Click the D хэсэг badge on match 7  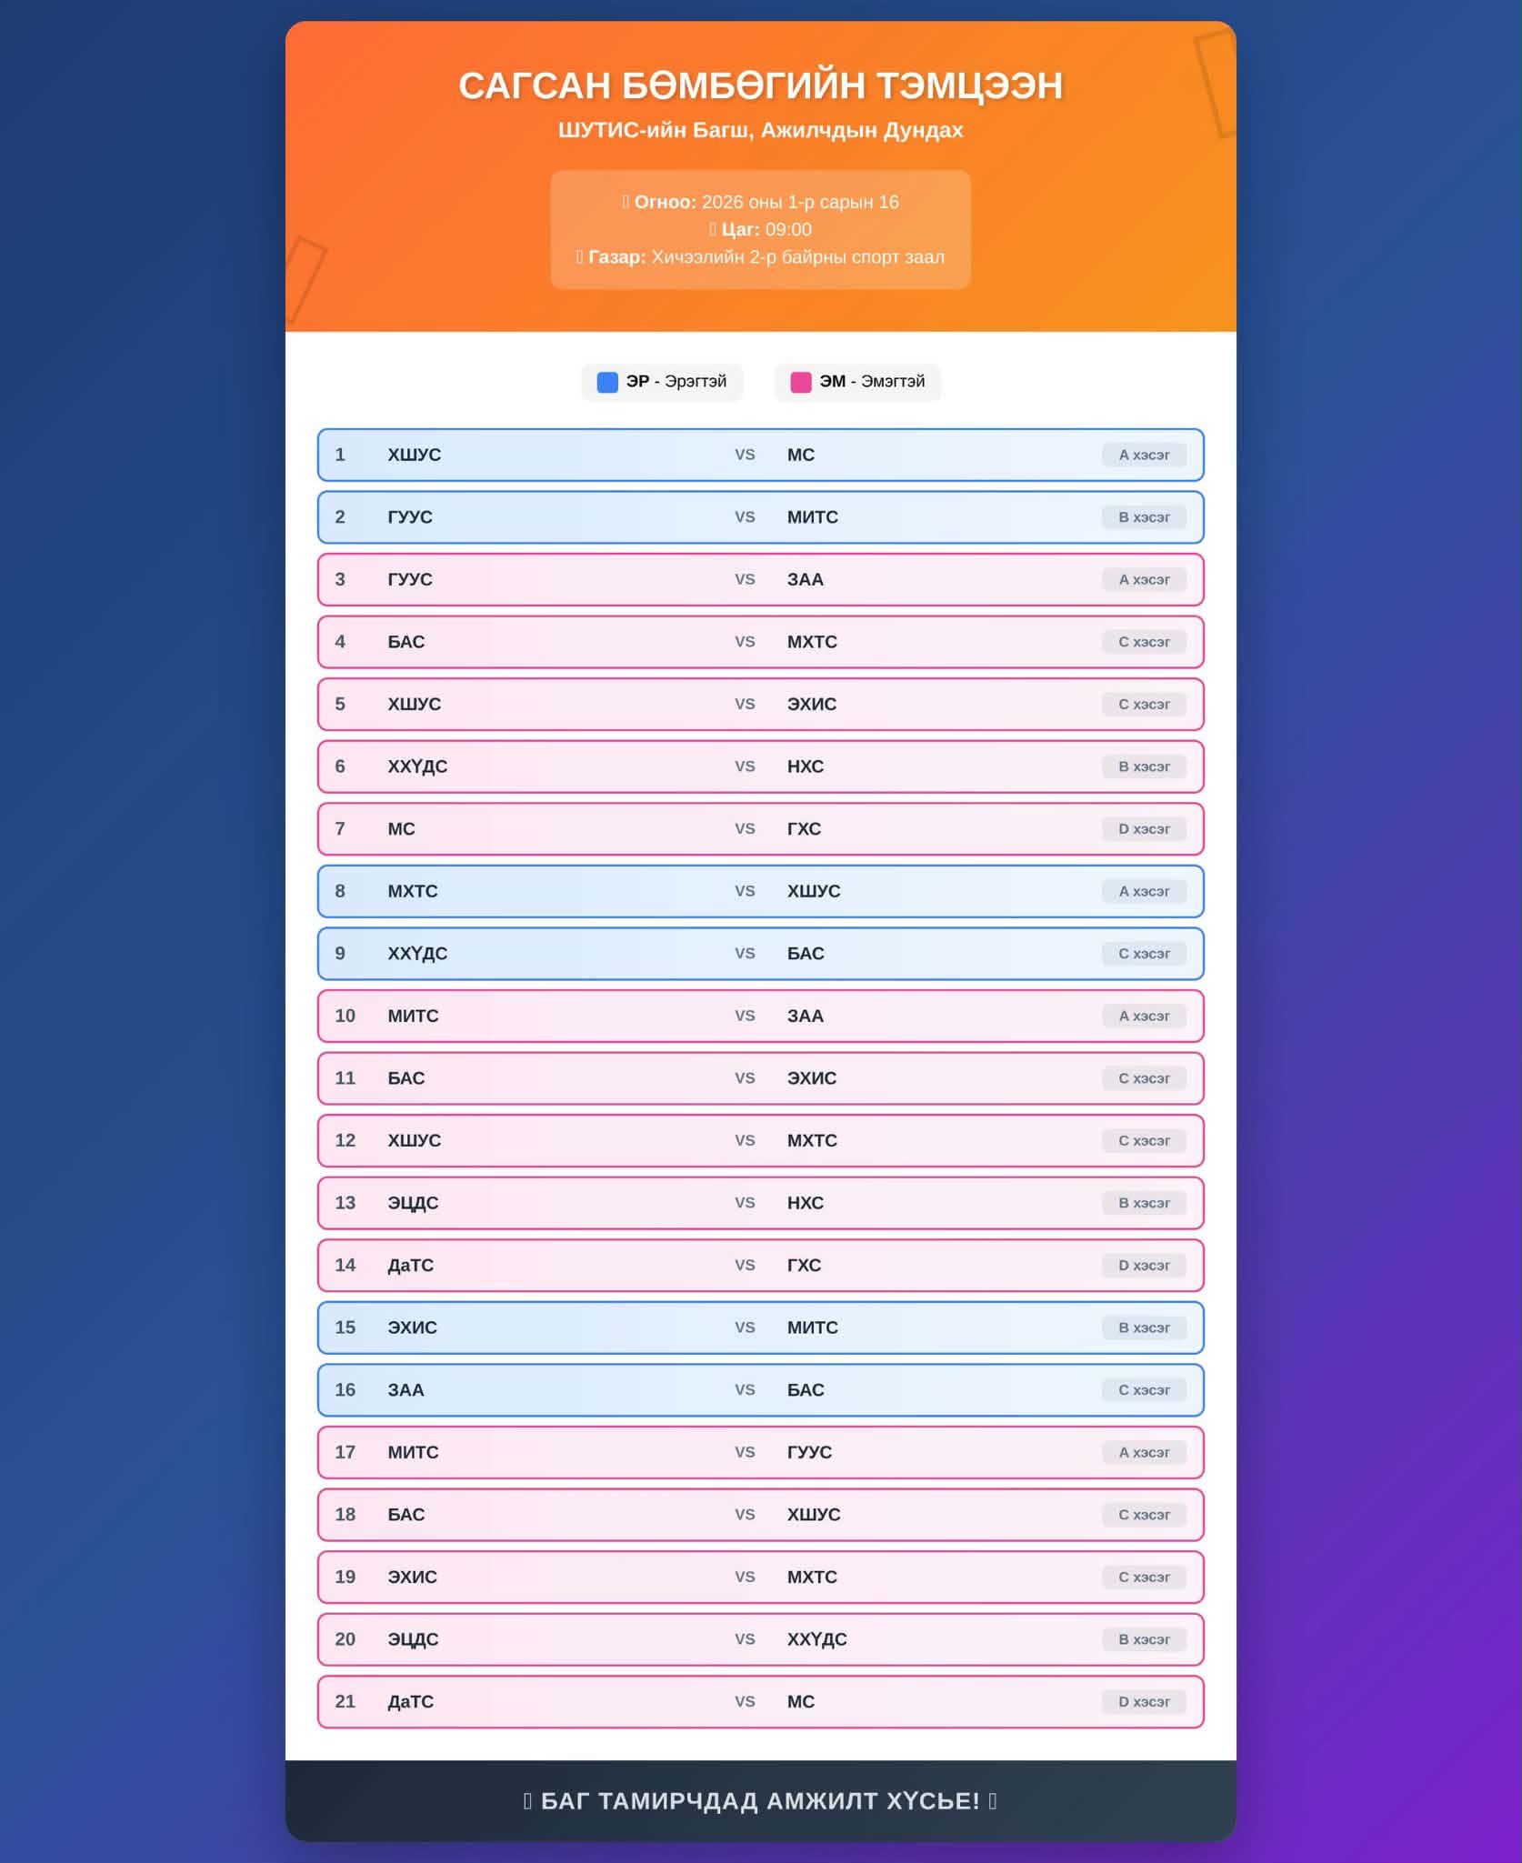1144,829
